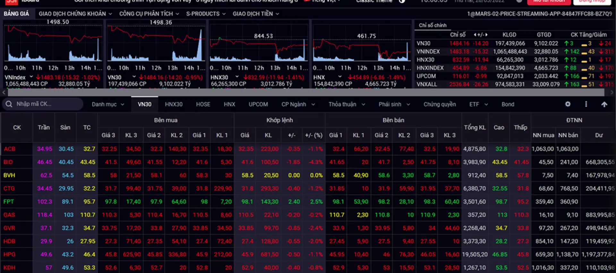Open the HNX mini chart
The height and width of the screenshot is (273, 616).
point(362,43)
